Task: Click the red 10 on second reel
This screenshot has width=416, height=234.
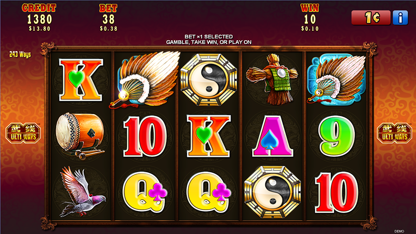Action: coord(145,136)
